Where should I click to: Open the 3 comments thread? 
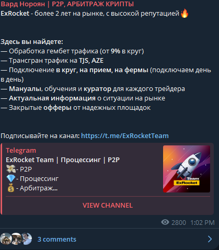57,240
